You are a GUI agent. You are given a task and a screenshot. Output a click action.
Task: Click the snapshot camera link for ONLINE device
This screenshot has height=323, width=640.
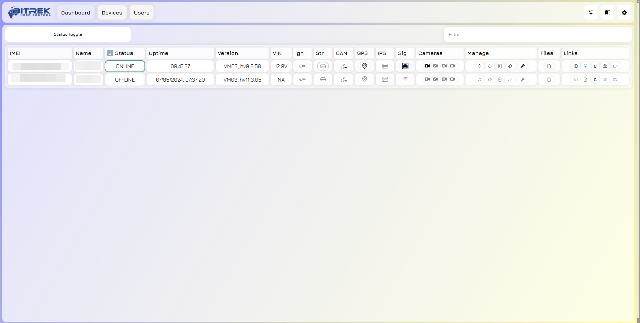click(605, 66)
